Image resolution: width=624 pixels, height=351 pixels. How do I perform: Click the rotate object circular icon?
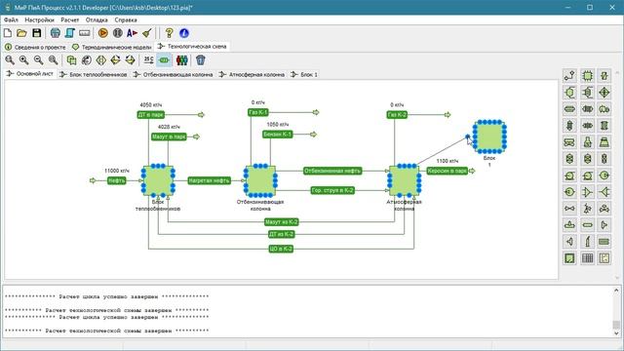click(87, 60)
